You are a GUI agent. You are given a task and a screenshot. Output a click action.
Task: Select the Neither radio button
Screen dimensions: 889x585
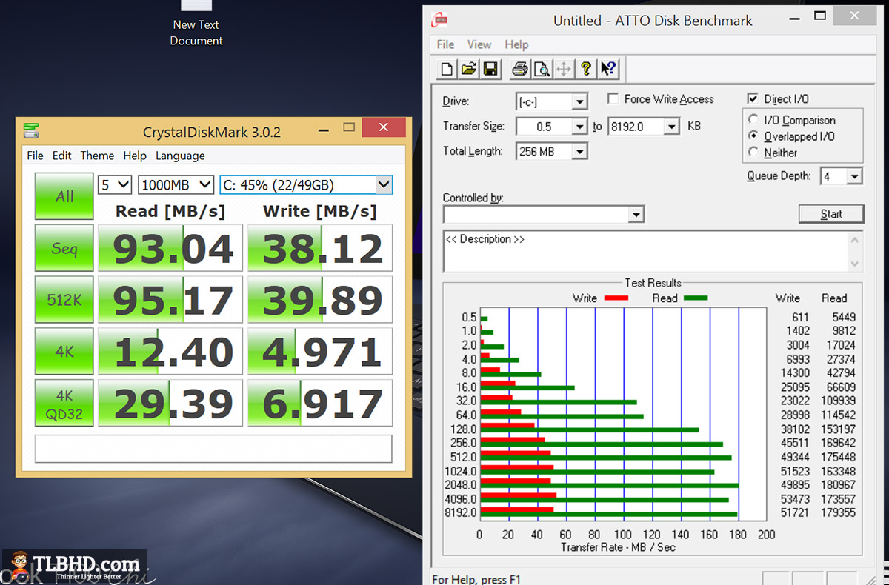[x=753, y=153]
